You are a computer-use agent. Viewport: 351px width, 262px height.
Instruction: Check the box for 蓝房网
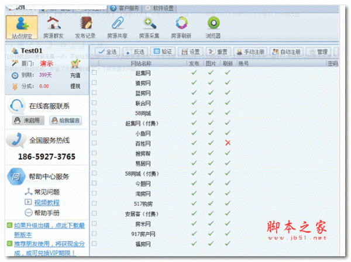(x=94, y=92)
